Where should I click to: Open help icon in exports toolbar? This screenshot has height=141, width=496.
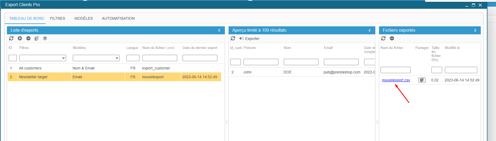tap(45, 38)
